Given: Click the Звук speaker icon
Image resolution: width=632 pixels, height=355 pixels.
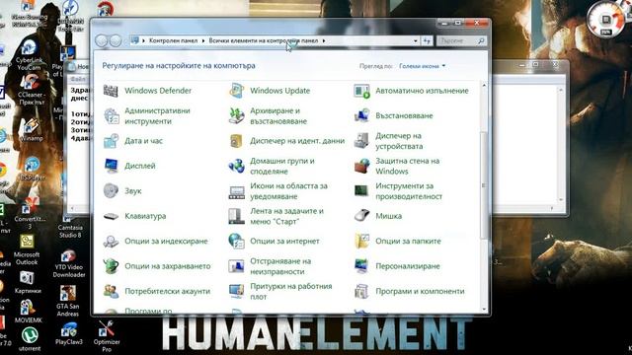Looking at the screenshot, I should click(111, 190).
